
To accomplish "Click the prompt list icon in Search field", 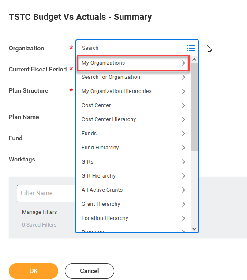I will click(x=191, y=48).
